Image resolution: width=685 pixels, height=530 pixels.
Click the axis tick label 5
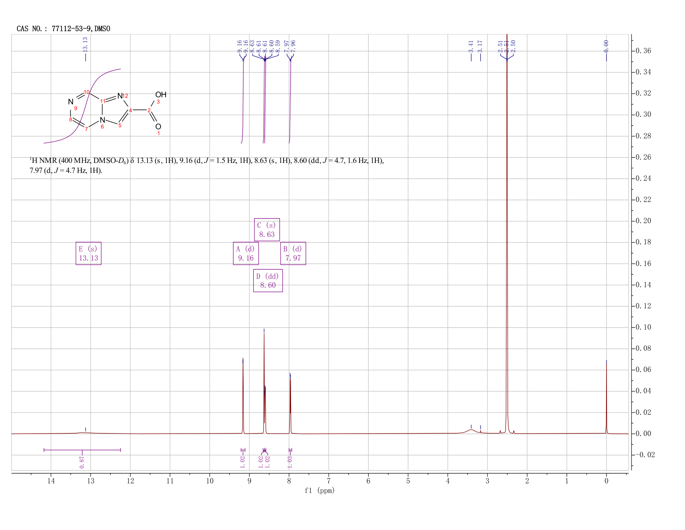(408, 481)
